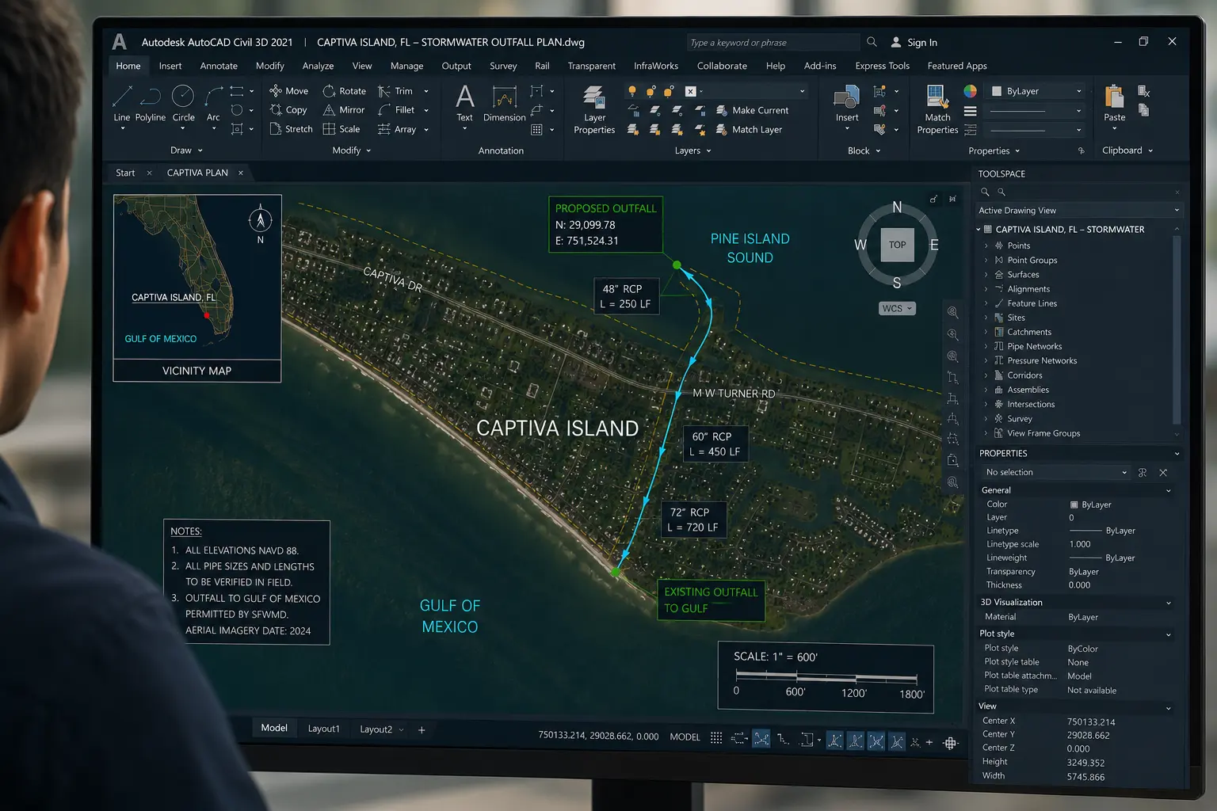The width and height of the screenshot is (1217, 811).
Task: Open the Active Drawing View dropdown
Action: (x=1078, y=211)
